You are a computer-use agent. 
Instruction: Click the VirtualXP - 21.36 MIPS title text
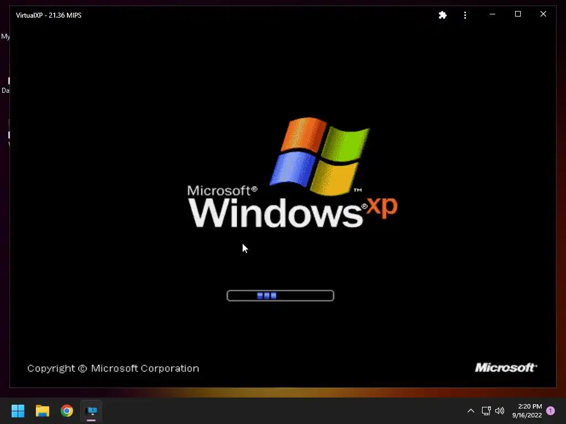click(49, 15)
